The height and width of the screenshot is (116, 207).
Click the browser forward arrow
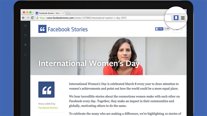coord(28,18)
